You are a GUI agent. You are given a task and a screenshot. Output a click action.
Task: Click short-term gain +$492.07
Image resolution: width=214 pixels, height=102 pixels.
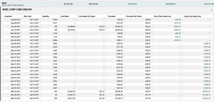(177, 30)
